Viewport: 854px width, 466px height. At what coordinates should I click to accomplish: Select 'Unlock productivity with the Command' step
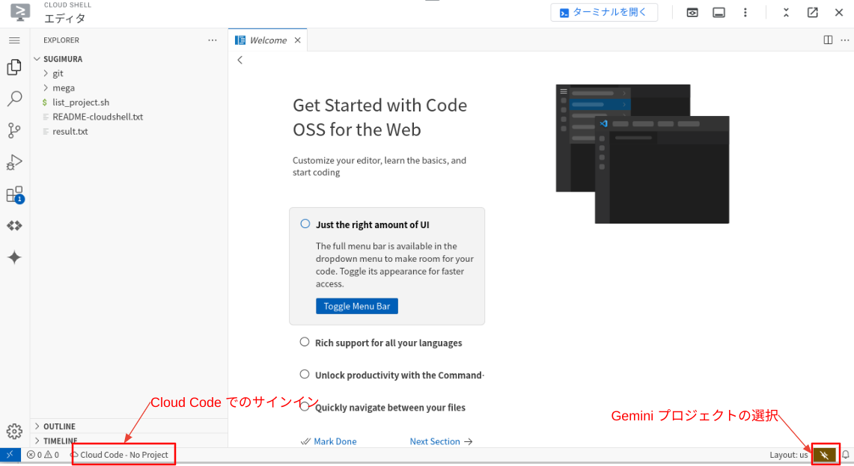(391, 375)
